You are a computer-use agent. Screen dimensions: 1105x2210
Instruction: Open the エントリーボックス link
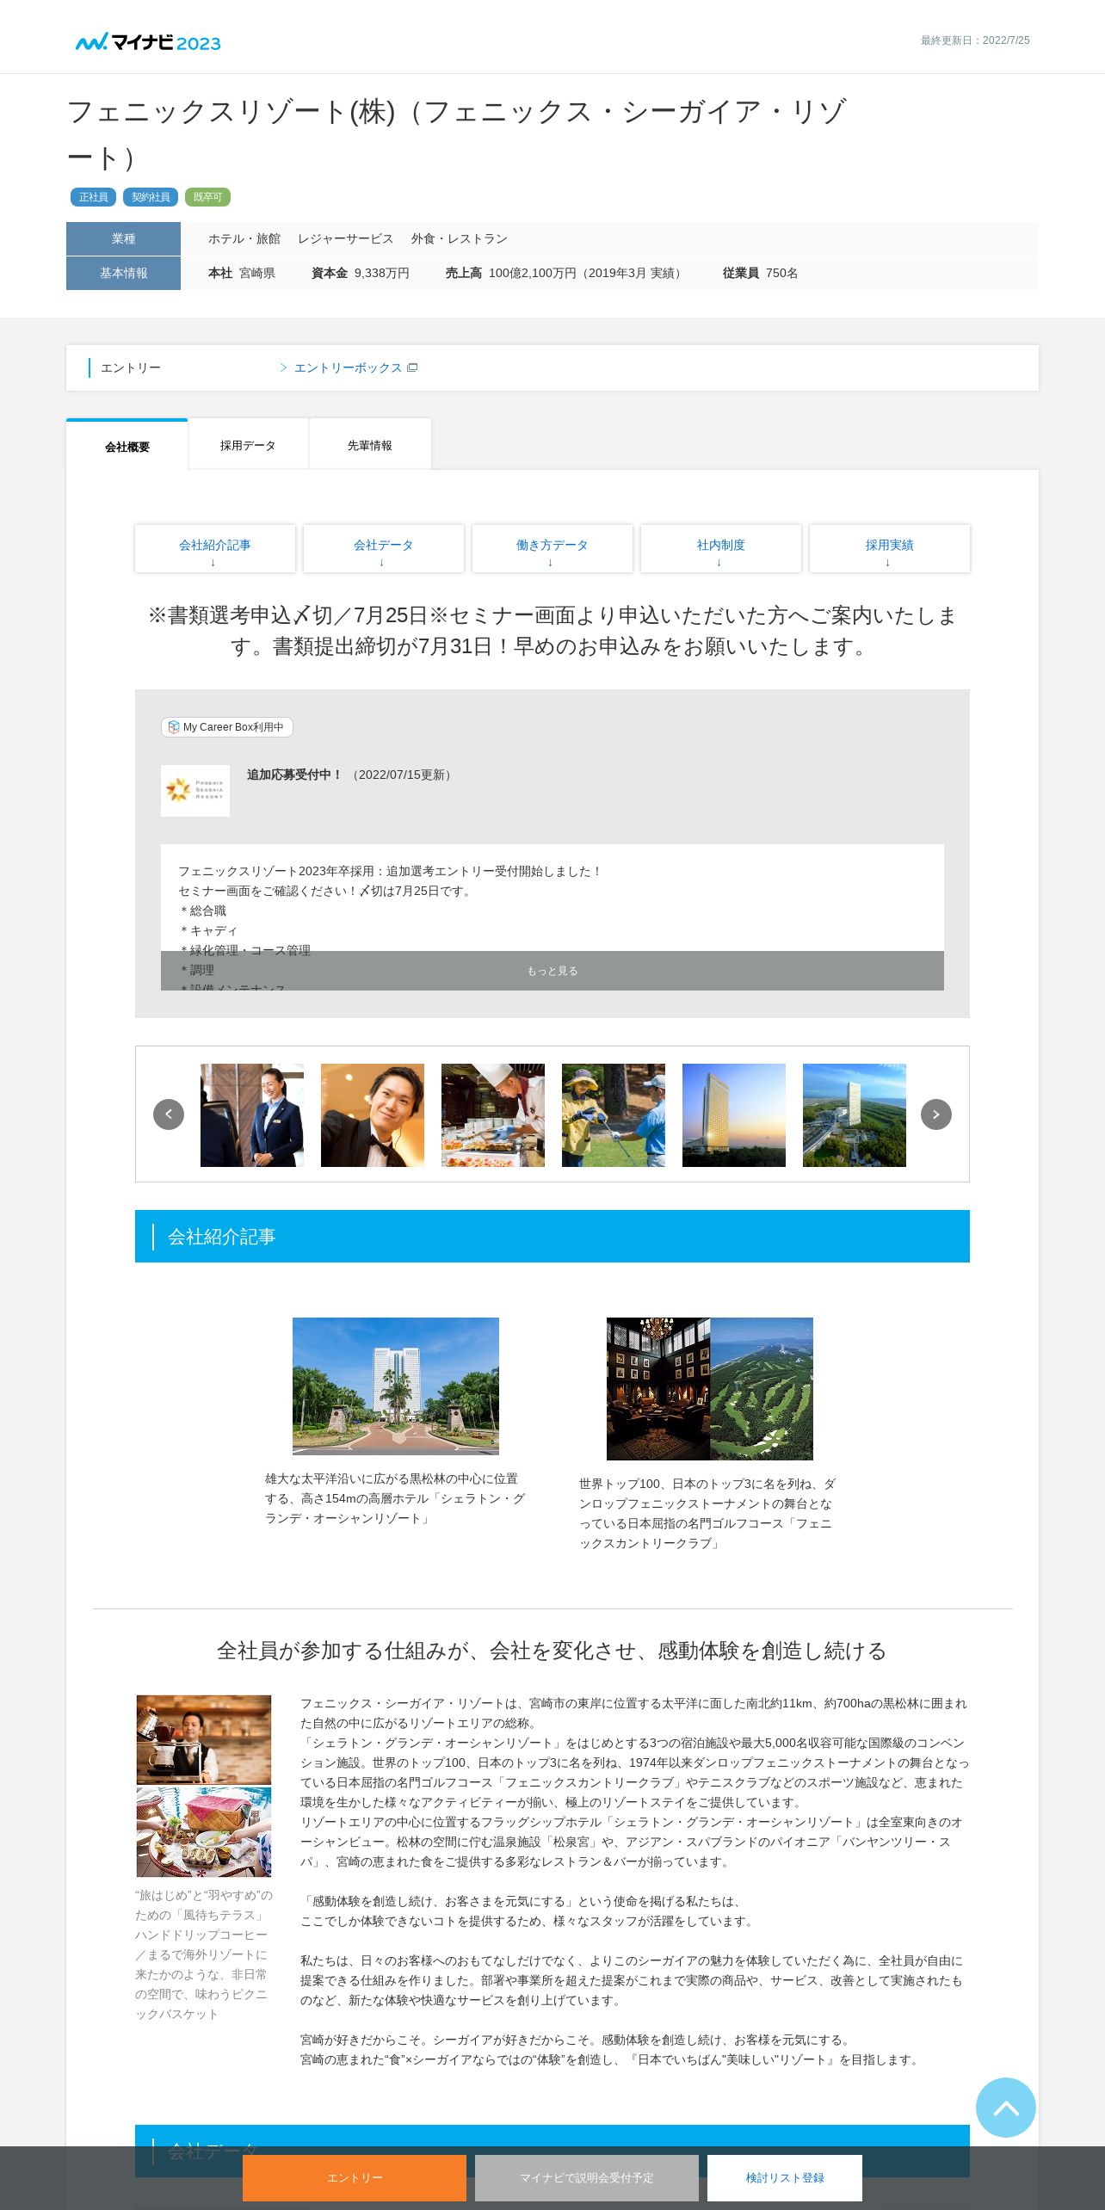click(348, 367)
